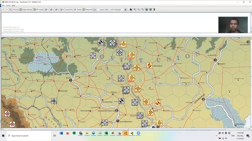Open the server controls icon beside Pieces
The image size is (252, 141).
[x=11, y=9]
